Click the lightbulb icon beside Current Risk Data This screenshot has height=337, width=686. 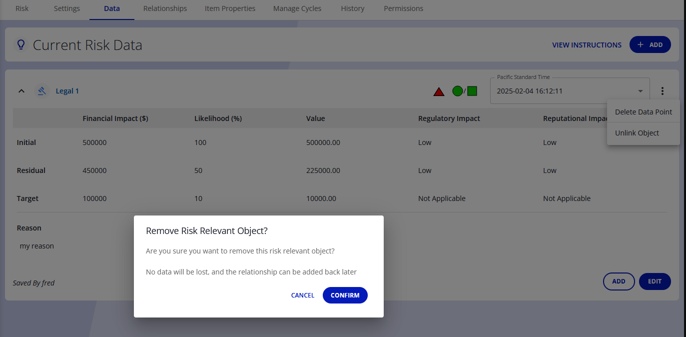pos(21,44)
